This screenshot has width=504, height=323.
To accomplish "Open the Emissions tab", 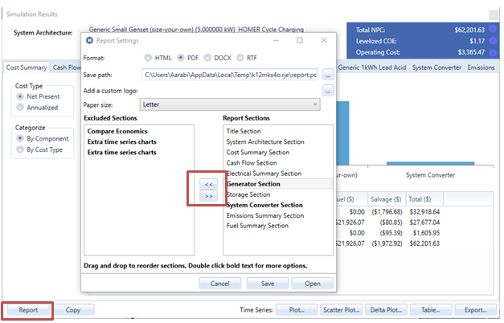I will (481, 68).
